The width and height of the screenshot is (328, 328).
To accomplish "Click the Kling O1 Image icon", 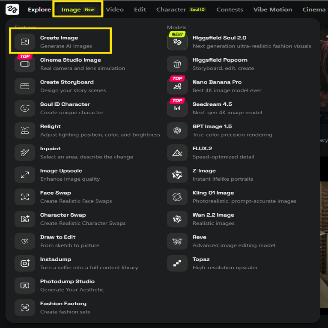I will 177,197.
